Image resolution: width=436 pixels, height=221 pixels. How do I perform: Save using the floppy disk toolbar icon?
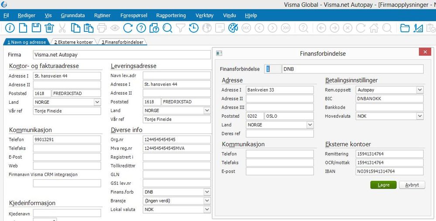point(36,28)
